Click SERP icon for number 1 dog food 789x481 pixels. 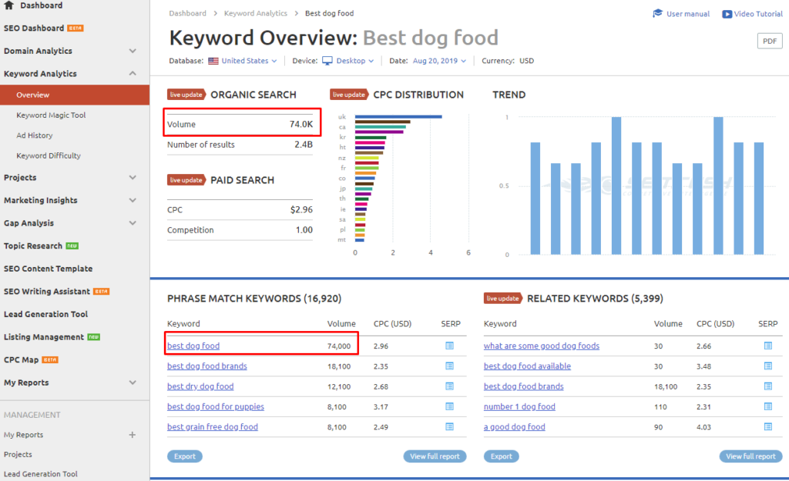click(x=767, y=406)
